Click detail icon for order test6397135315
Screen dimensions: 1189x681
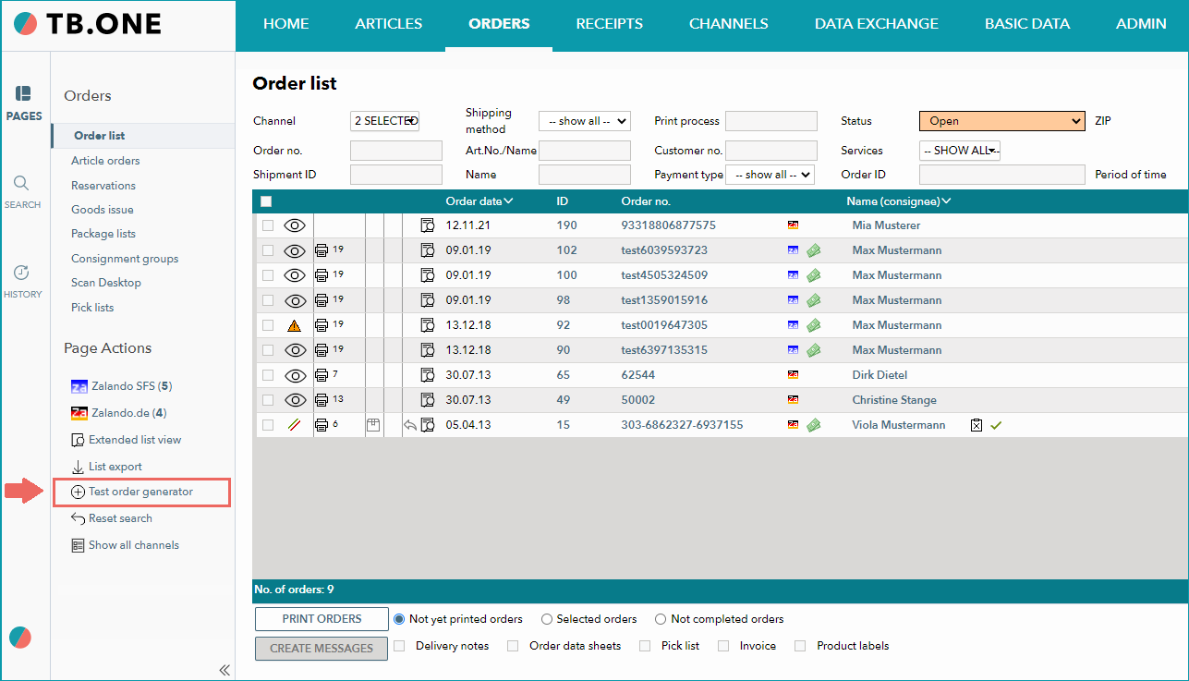428,350
